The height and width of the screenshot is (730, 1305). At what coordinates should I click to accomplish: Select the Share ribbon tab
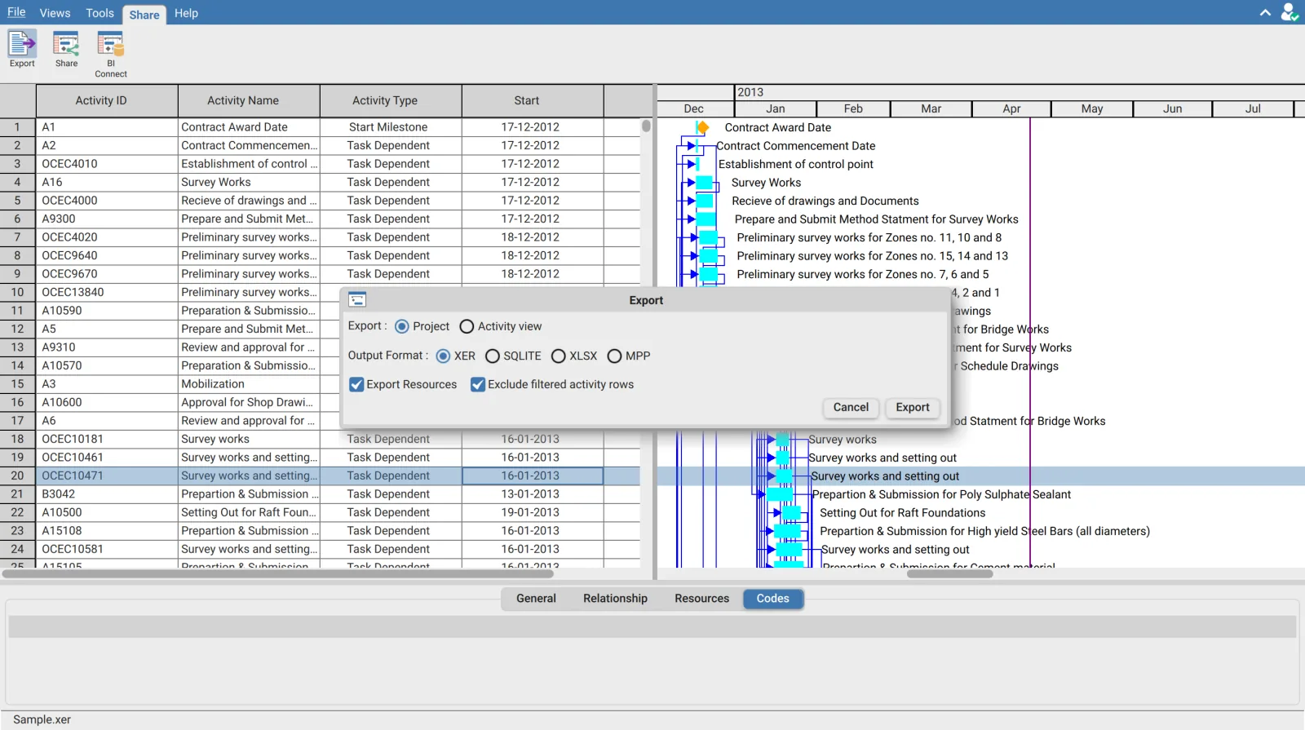point(144,15)
